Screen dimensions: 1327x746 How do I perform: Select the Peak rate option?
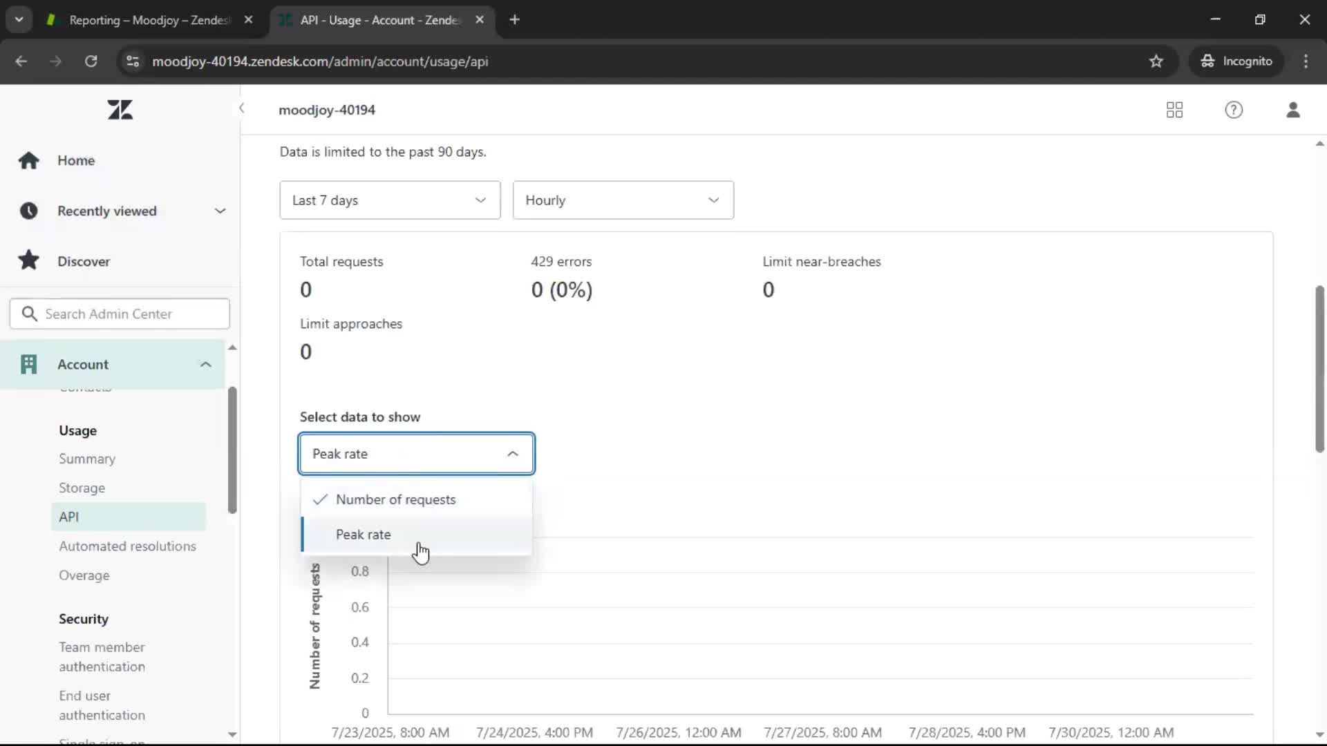pyautogui.click(x=416, y=535)
